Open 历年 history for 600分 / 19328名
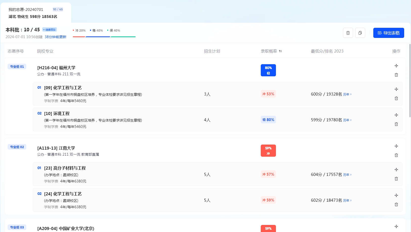Viewport: 411px width, 232px height. [x=347, y=94]
